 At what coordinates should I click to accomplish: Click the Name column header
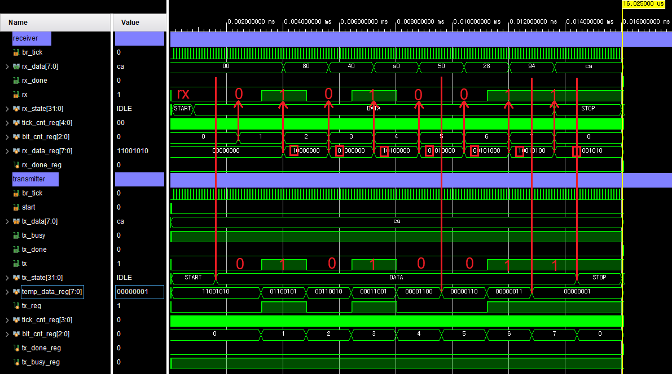(x=55, y=23)
